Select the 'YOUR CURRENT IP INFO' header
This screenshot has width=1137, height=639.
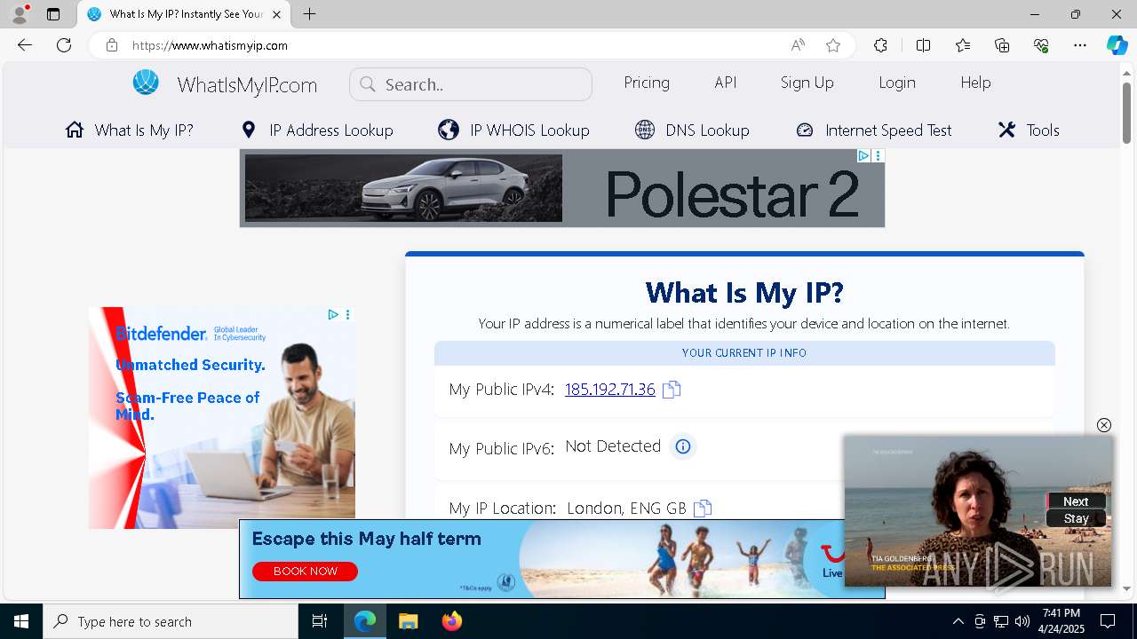[744, 353]
